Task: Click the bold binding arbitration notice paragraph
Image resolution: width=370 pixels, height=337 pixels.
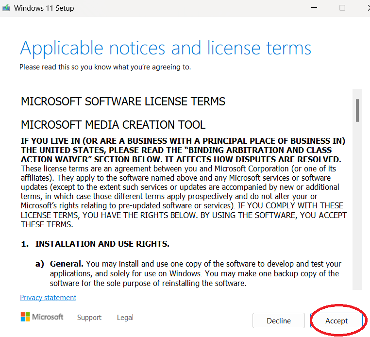Action: 183,150
